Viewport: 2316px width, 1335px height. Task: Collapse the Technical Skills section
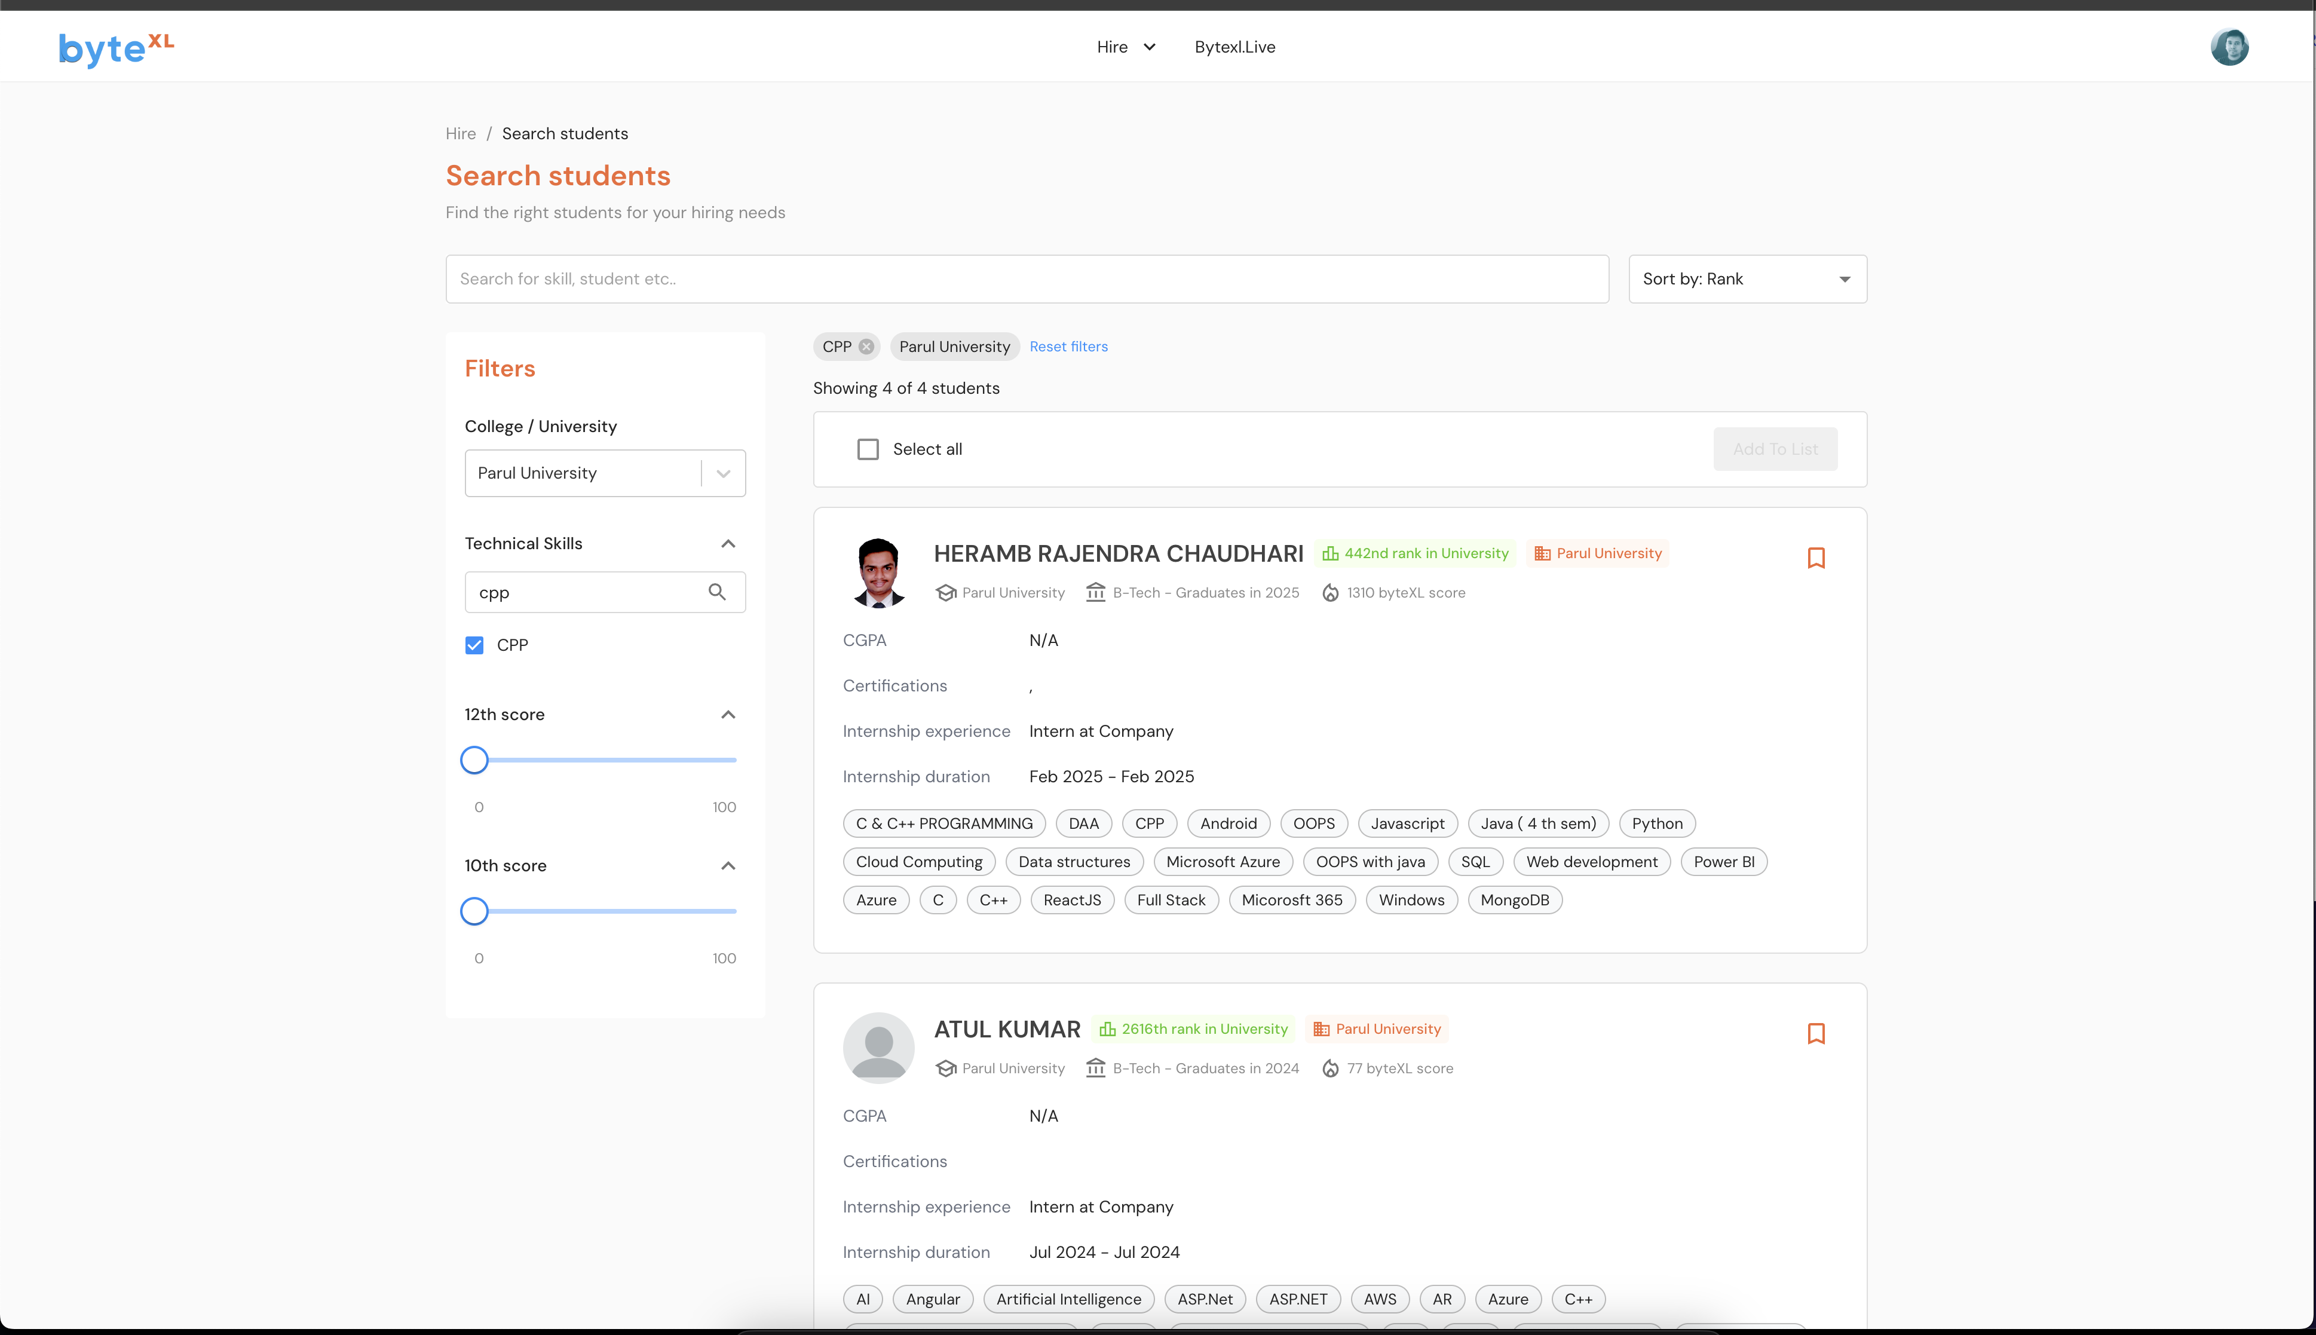tap(728, 544)
